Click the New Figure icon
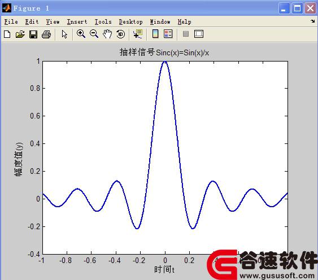 pos(7,34)
